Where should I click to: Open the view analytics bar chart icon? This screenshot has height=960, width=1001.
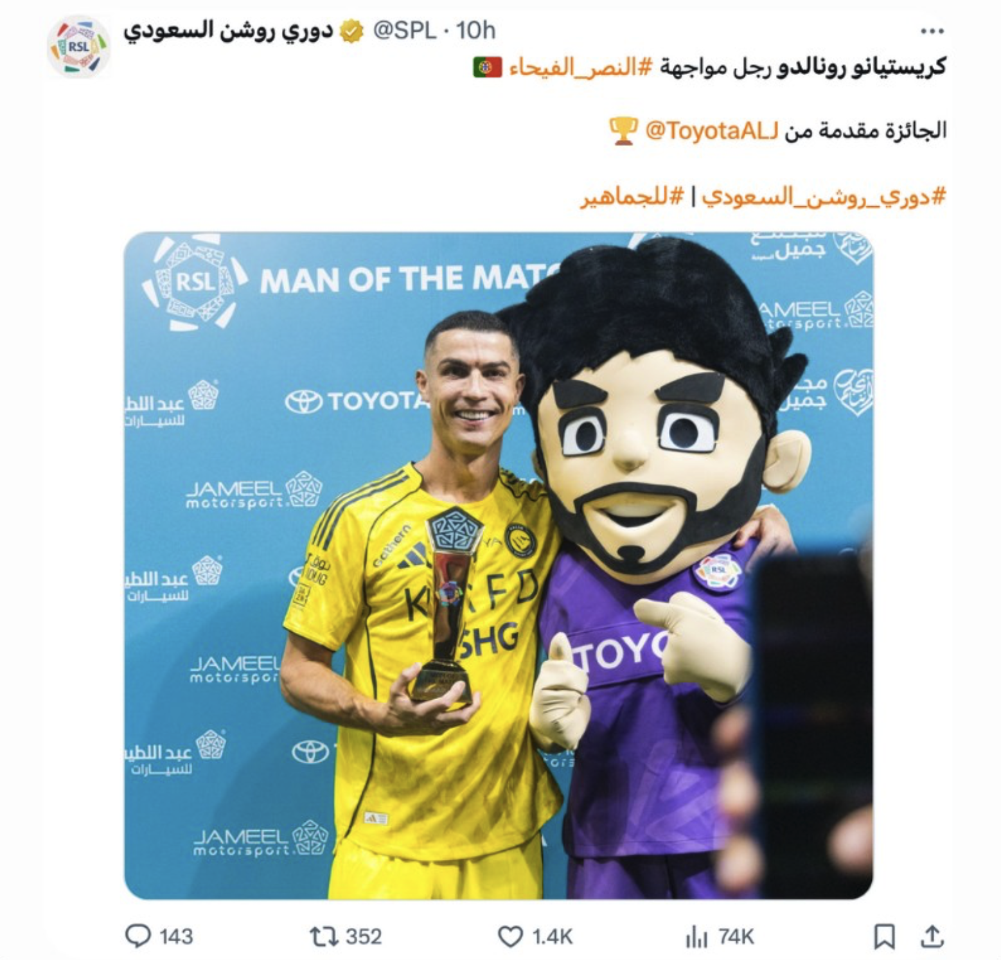pos(696,937)
